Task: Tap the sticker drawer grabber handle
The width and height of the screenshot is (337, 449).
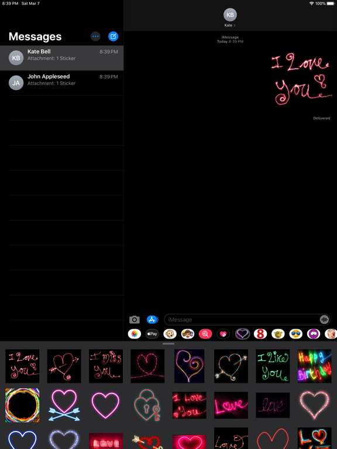Action: click(168, 344)
